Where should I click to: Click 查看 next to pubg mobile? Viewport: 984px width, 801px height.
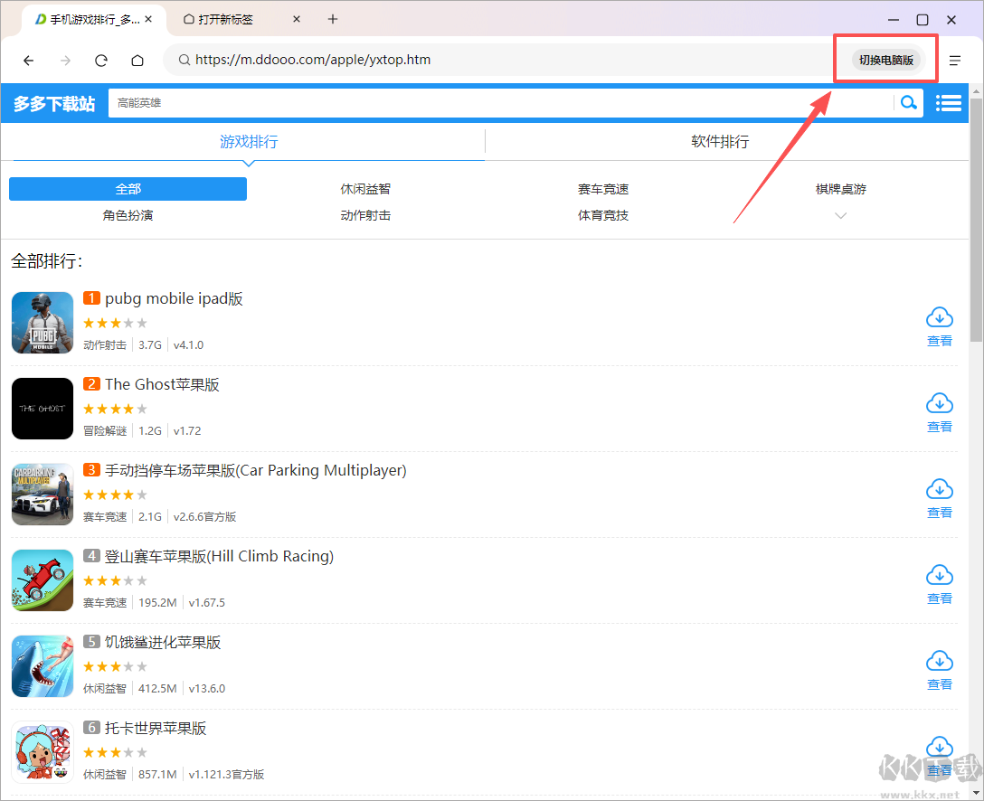[940, 341]
